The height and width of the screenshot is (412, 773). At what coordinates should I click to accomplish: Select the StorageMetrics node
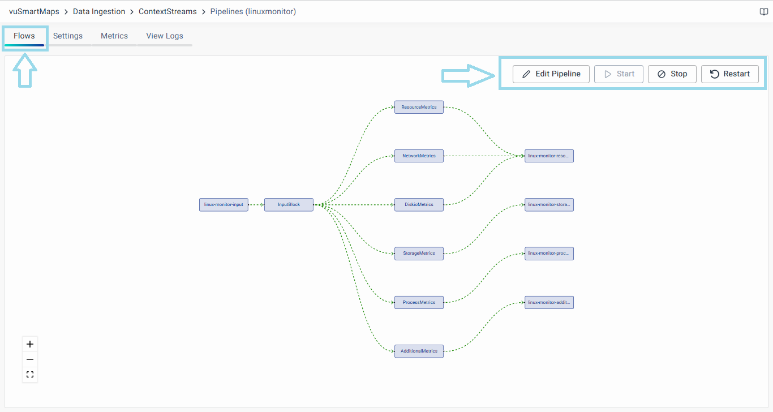(419, 254)
